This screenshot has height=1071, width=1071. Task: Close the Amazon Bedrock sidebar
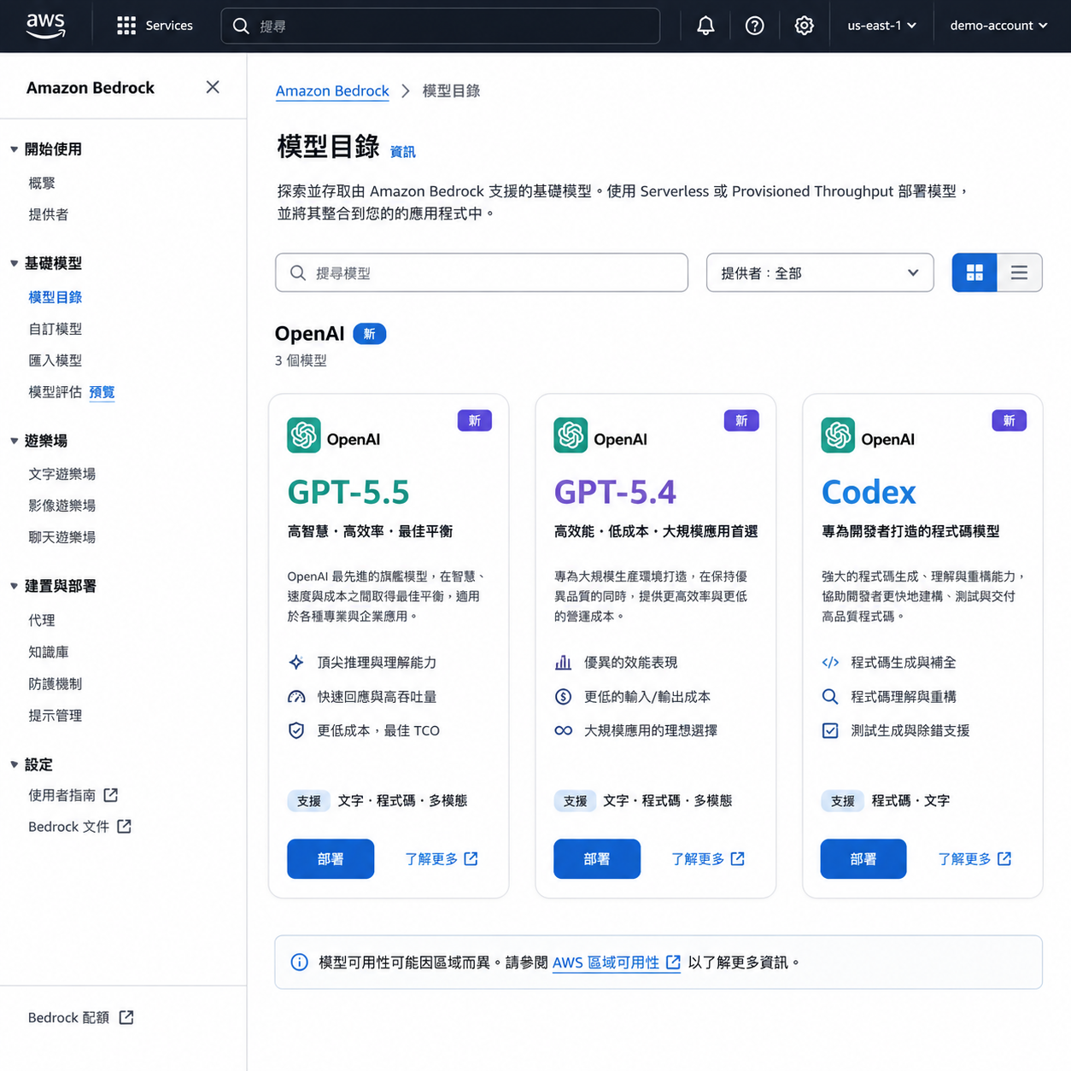(213, 87)
